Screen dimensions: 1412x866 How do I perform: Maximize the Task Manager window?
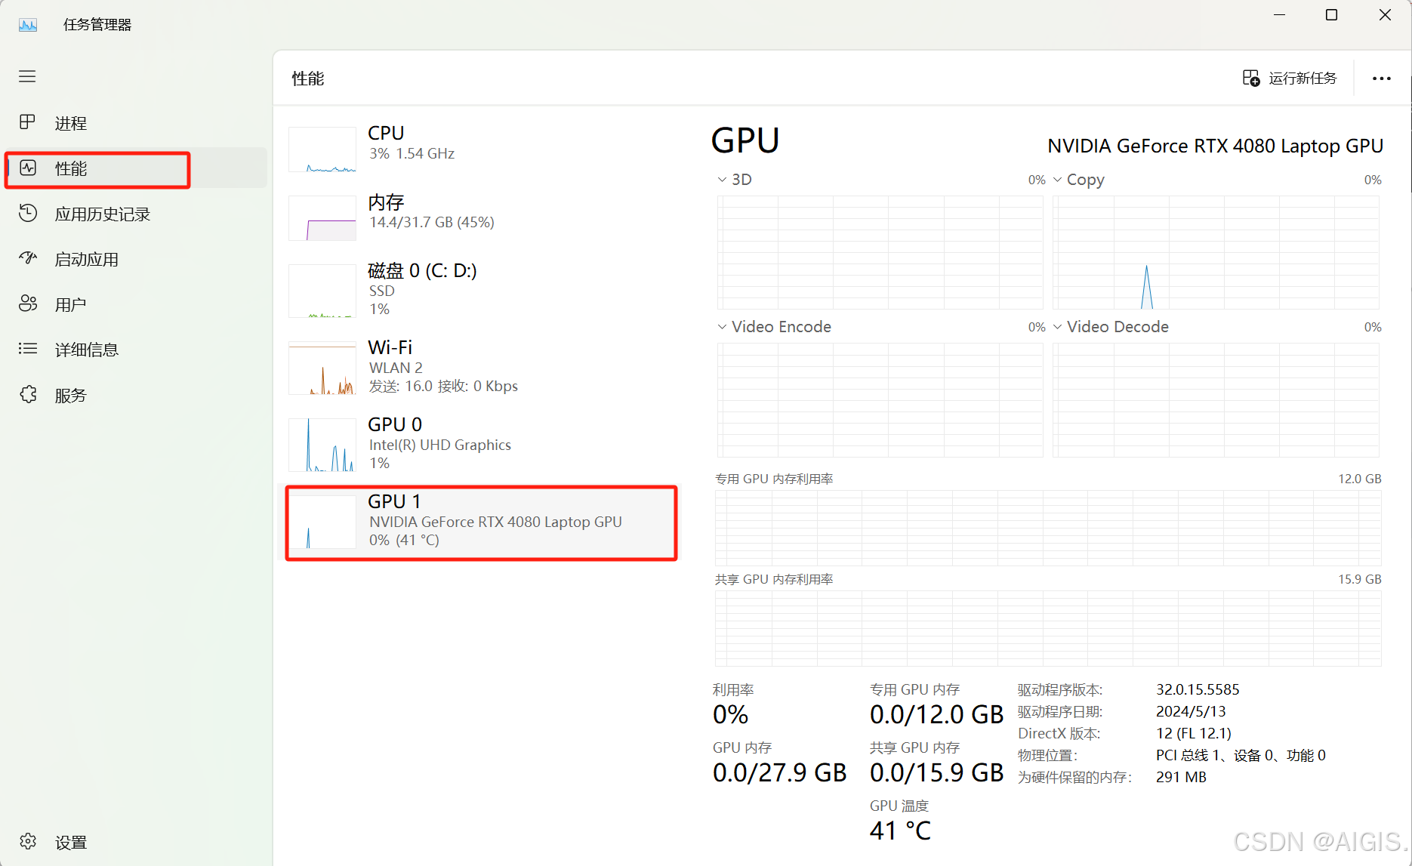pos(1332,15)
